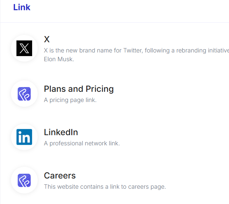The image size is (229, 204).
Task: Open the X link title
Action: [x=47, y=39]
